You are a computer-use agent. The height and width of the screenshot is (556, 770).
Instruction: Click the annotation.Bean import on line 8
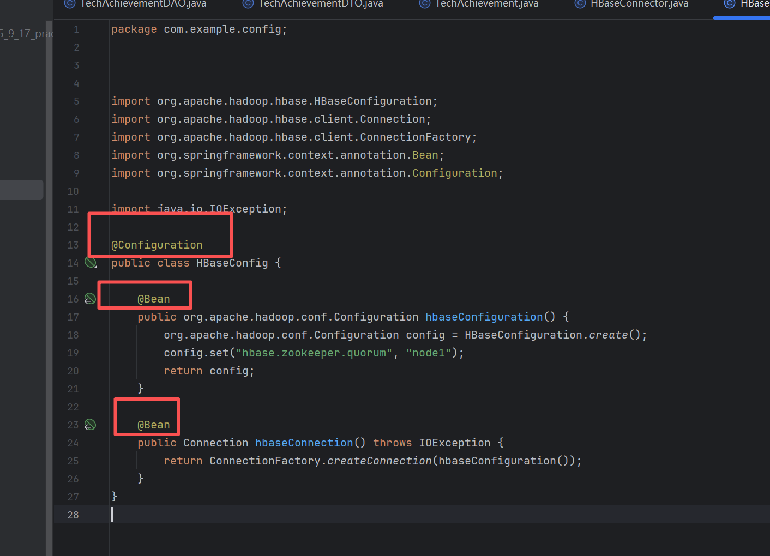[x=278, y=155]
